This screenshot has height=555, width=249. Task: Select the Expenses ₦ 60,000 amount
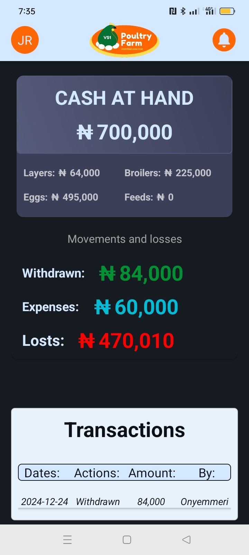click(x=136, y=307)
